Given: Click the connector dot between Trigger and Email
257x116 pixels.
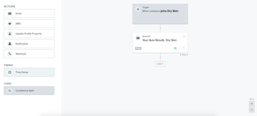Looking at the screenshot, I should pyautogui.click(x=160, y=28).
